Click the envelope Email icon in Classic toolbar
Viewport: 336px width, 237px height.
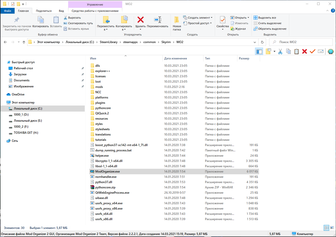coord(321,51)
